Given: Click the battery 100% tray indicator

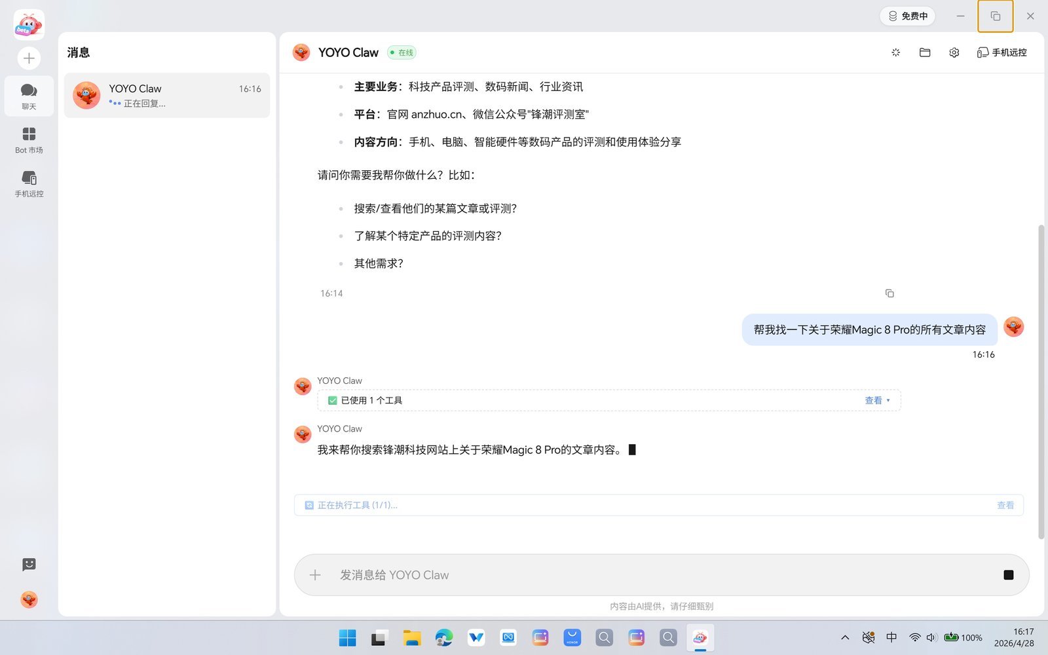Looking at the screenshot, I should 963,637.
